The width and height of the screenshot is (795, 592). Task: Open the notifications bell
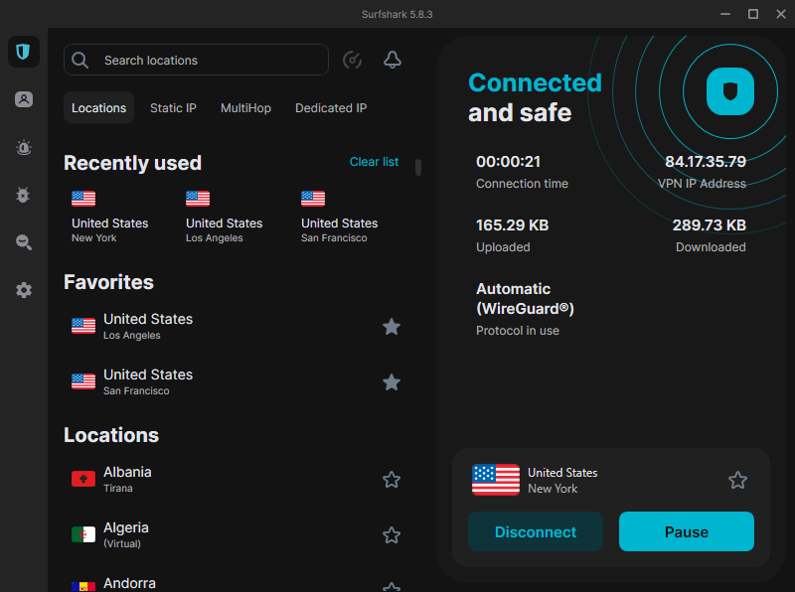pos(392,61)
